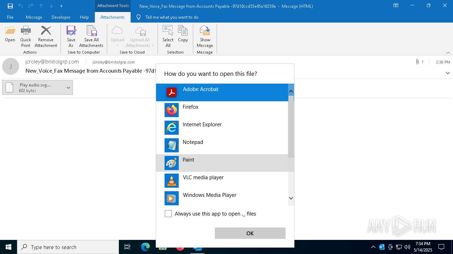Click Remove Attachment in the ribbon
453x254 pixels.
pyautogui.click(x=46, y=37)
